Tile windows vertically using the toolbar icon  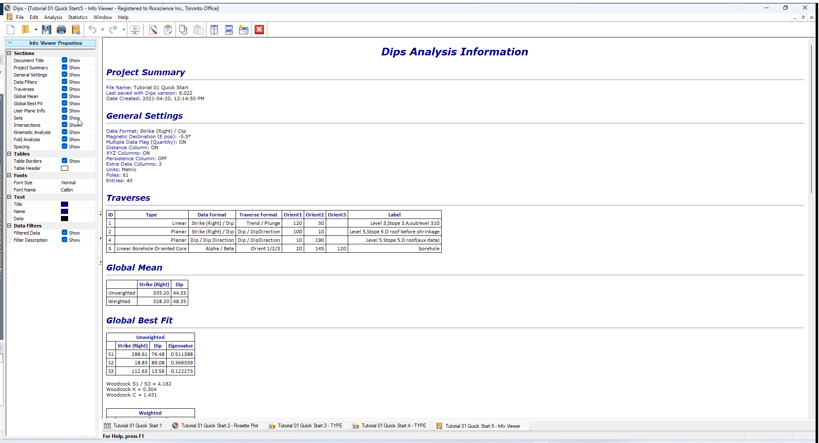(214, 30)
